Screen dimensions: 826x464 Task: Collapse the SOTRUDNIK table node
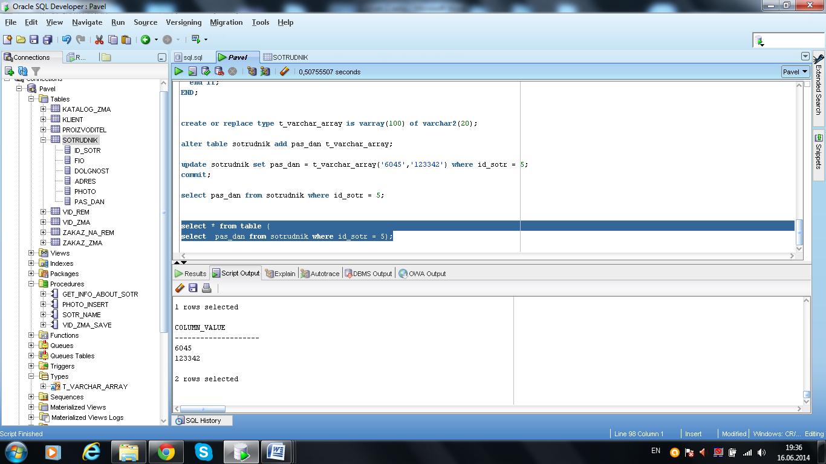(x=44, y=140)
